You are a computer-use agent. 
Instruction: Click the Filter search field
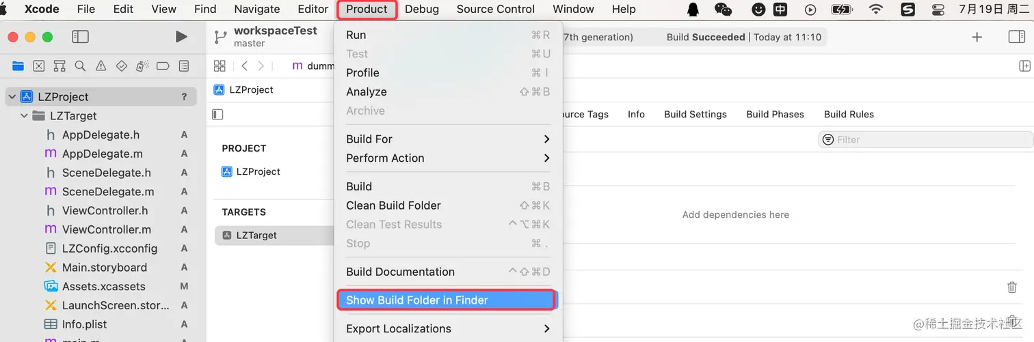click(x=926, y=139)
